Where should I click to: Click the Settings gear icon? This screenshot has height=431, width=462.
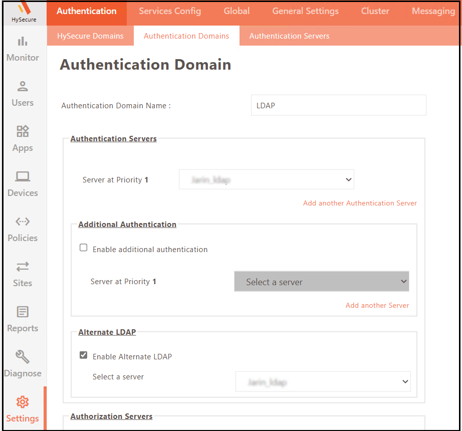(x=23, y=402)
